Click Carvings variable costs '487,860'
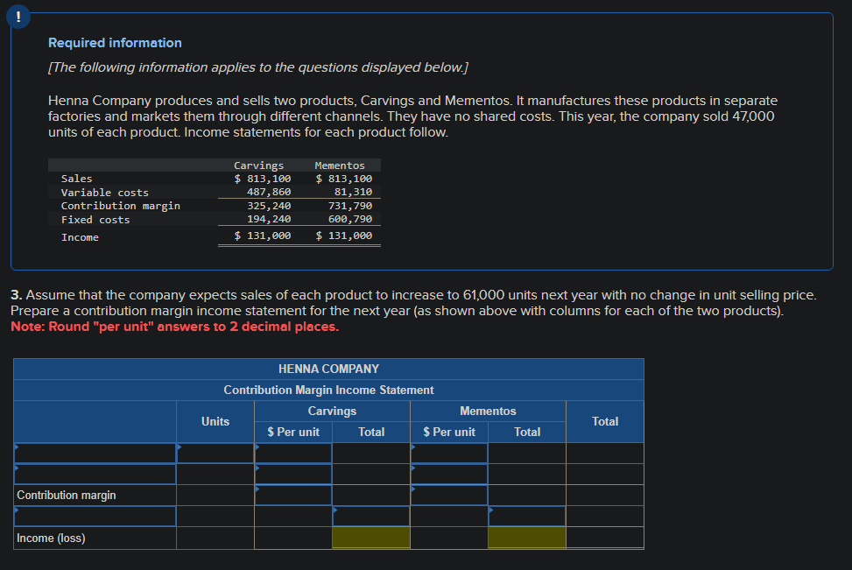This screenshot has width=852, height=570. 269,192
